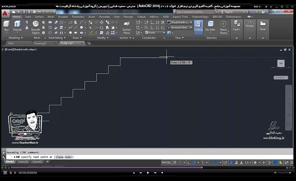296x181 pixels.
Task: Expand the View panel dropdown in ribbon
Action: (179, 38)
